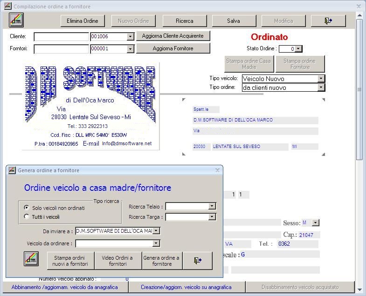The height and width of the screenshot is (296, 366).
Task: Click the exit door icon in the Genera ordine dialog
Action: click(x=198, y=261)
